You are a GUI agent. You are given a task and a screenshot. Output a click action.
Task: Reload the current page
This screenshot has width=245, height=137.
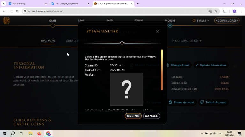pyautogui.click(x=17, y=11)
